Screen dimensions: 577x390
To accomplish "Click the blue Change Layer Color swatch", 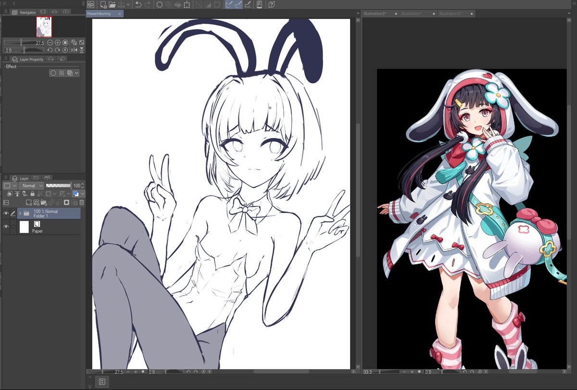I will (75, 193).
